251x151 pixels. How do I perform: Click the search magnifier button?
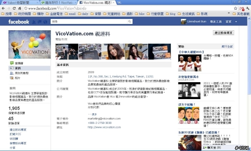(129, 22)
